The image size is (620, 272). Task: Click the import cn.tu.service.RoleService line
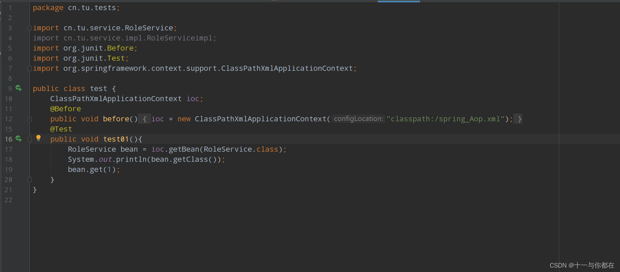click(105, 28)
